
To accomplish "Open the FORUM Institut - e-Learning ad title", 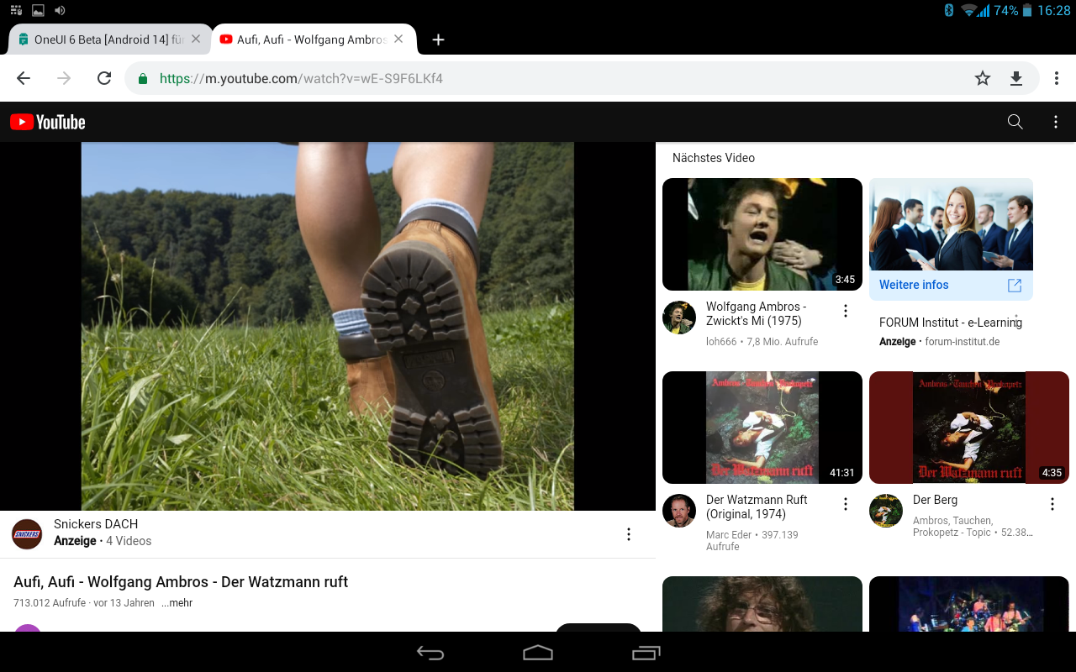I will 951,323.
